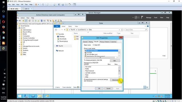Open Action menu in AD Users window
Screen dimensions: 182x102
click(x=23, y=18)
